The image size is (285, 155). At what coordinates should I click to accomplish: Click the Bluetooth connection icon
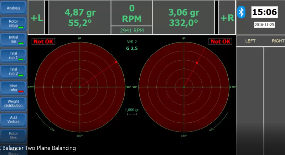242,12
